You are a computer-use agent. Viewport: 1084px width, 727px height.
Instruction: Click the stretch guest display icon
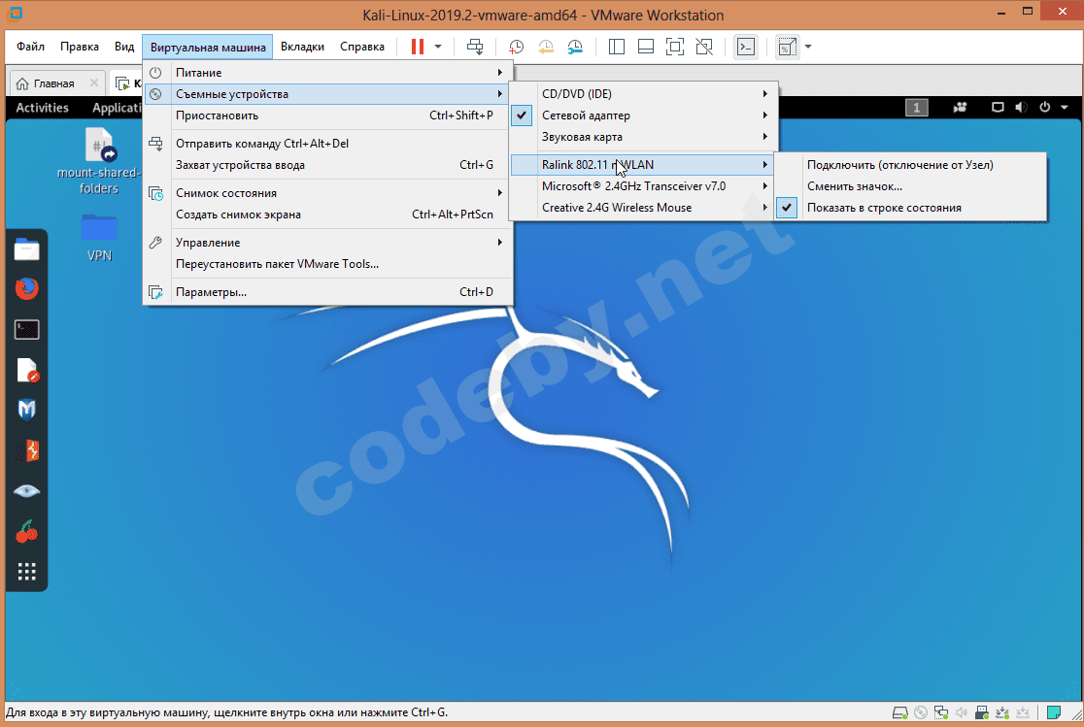(787, 47)
